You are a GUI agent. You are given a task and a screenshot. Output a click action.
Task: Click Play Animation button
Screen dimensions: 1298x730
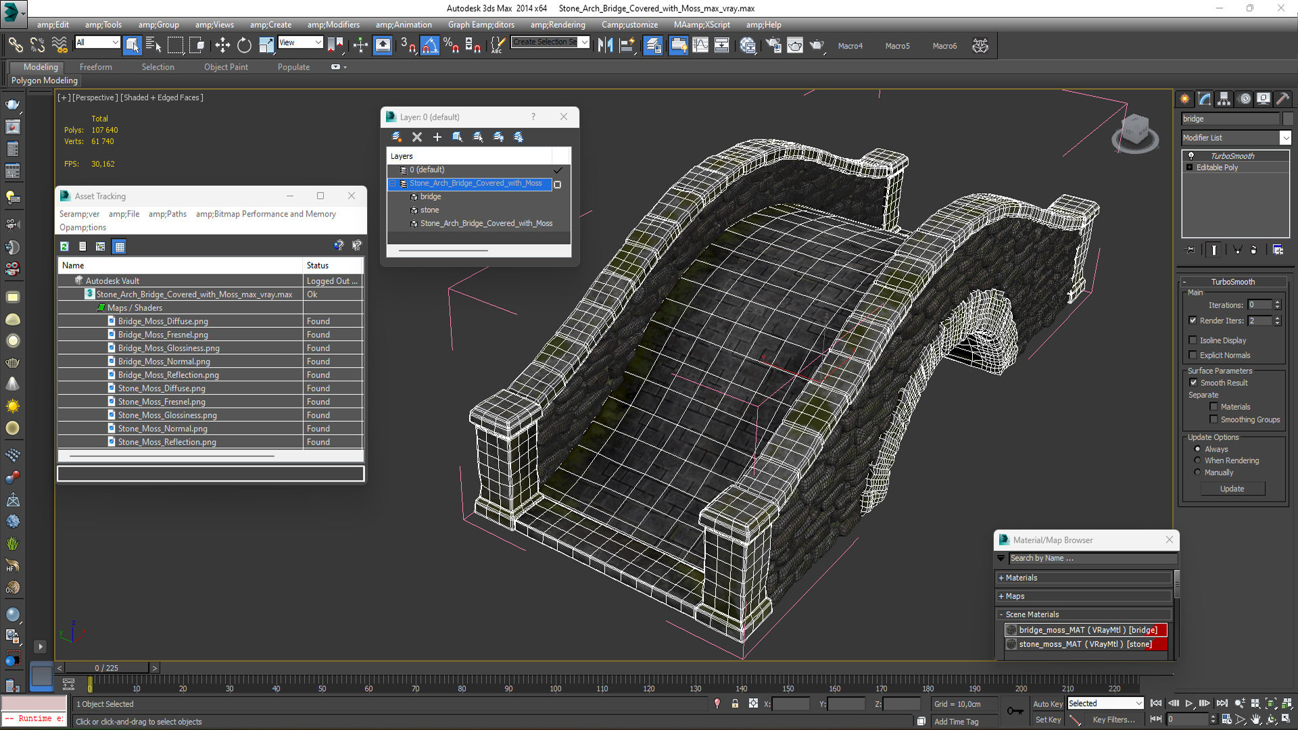coord(1189,704)
